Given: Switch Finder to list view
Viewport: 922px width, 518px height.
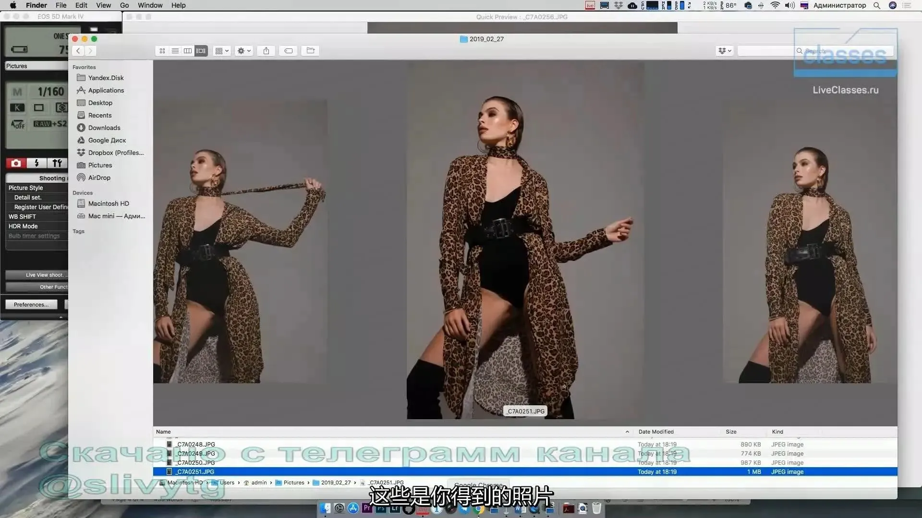Looking at the screenshot, I should point(175,51).
